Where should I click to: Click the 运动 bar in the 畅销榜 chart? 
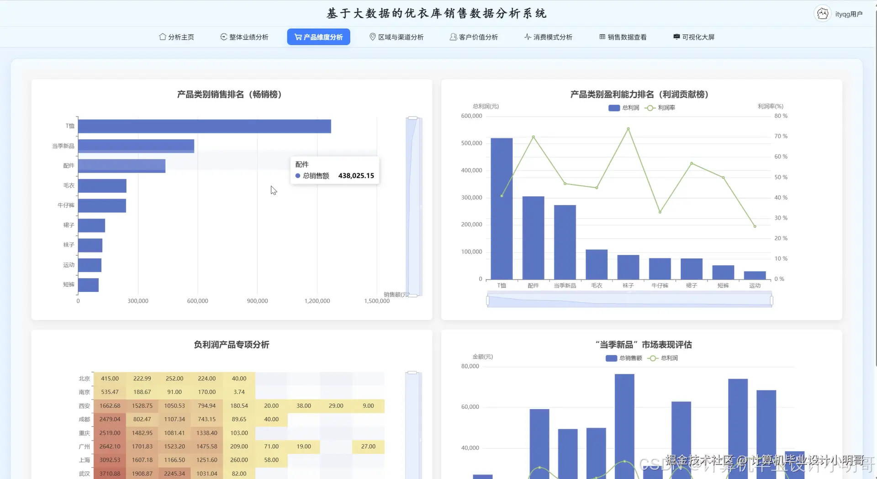click(x=90, y=265)
